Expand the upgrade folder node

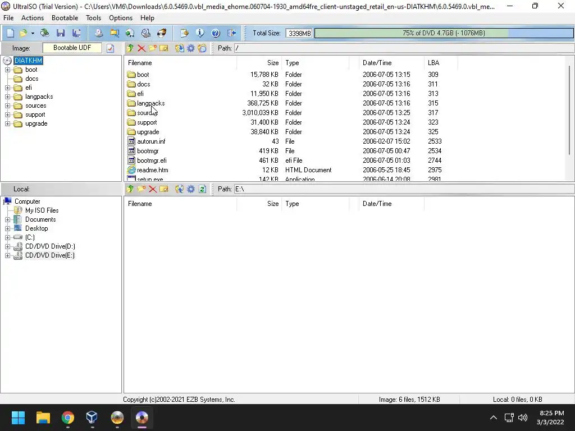click(x=7, y=123)
